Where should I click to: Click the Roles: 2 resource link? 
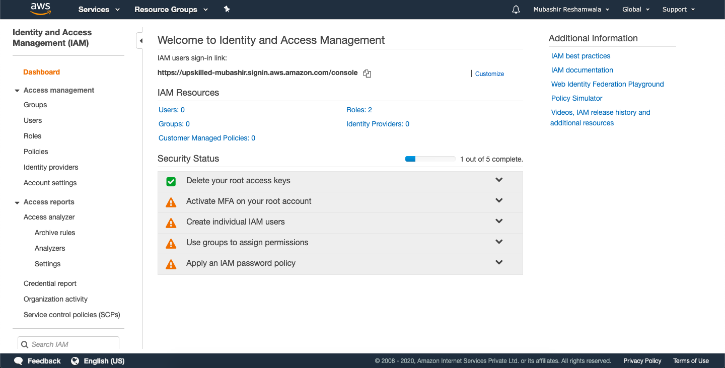[359, 110]
